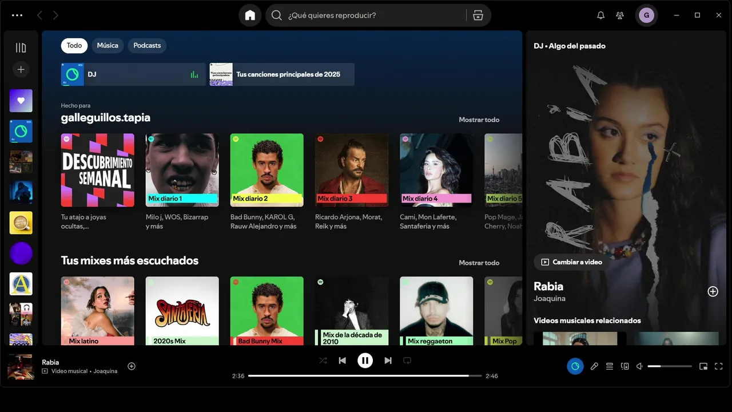Toggle repeat mode
The image size is (732, 412).
pyautogui.click(x=407, y=360)
